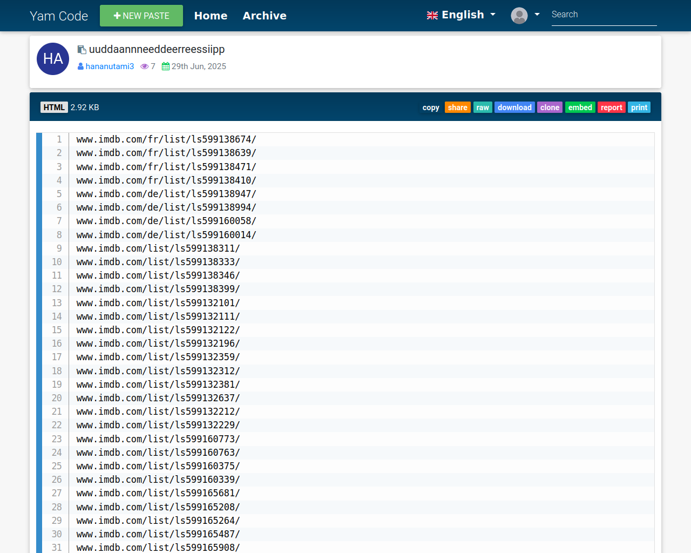This screenshot has height=553, width=691.
Task: Select line www.imdb.com/de/list/ls599138947/
Action: point(166,194)
